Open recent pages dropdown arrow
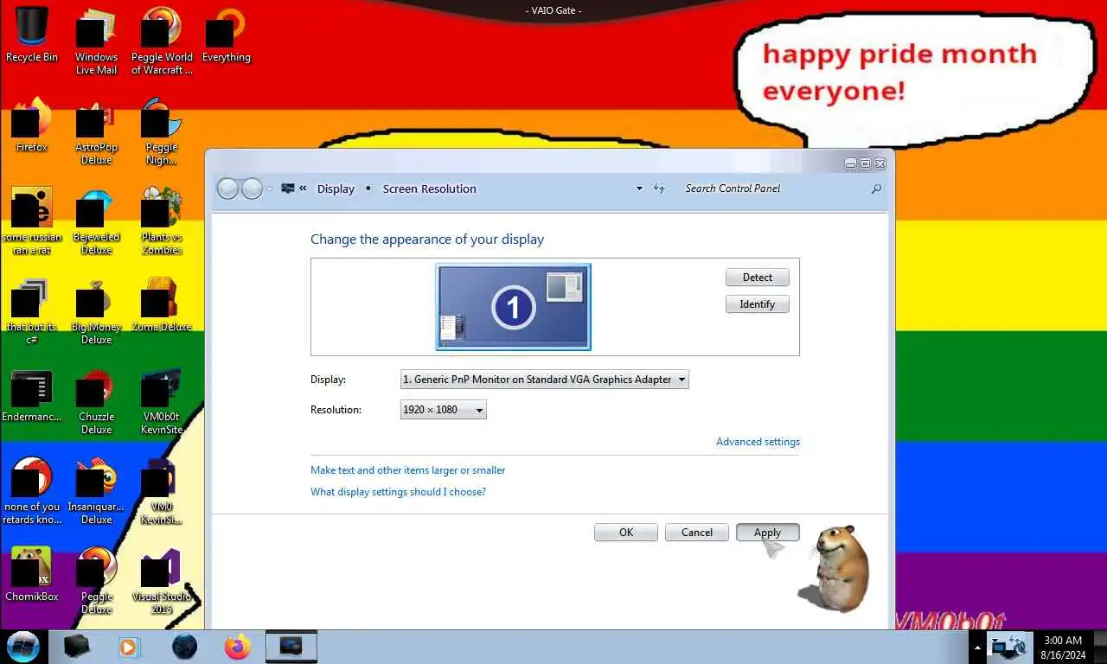1107x664 pixels. coord(270,188)
